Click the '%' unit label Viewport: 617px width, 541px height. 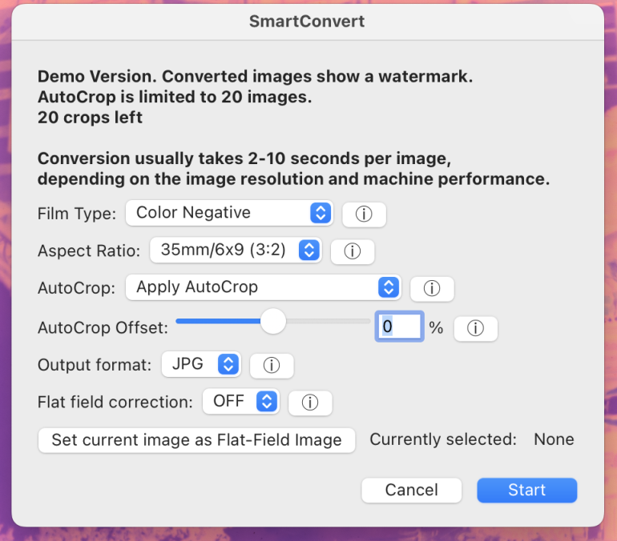[x=436, y=327]
